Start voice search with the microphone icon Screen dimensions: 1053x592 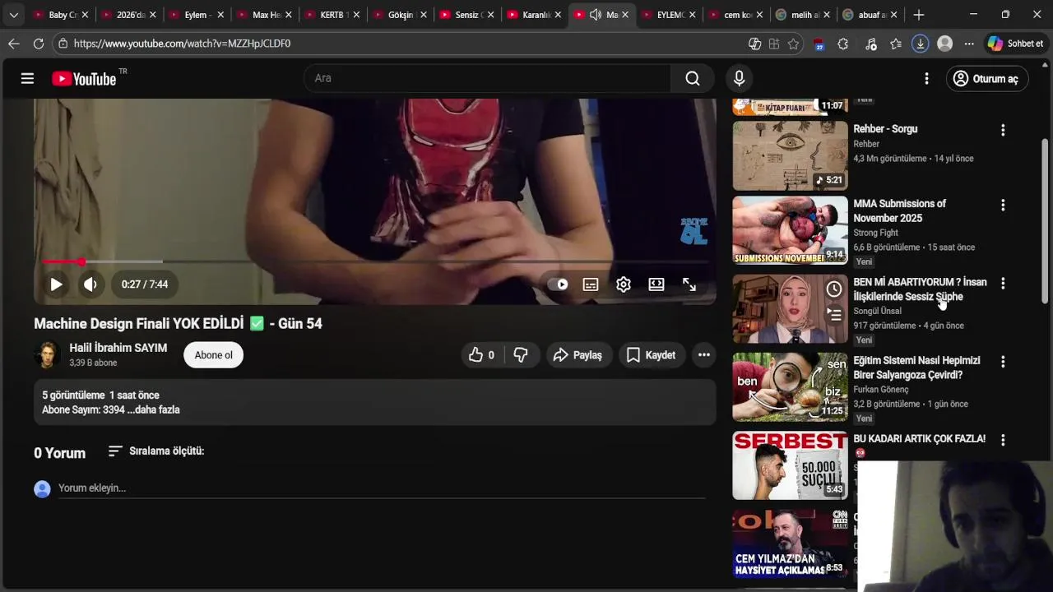(x=739, y=78)
